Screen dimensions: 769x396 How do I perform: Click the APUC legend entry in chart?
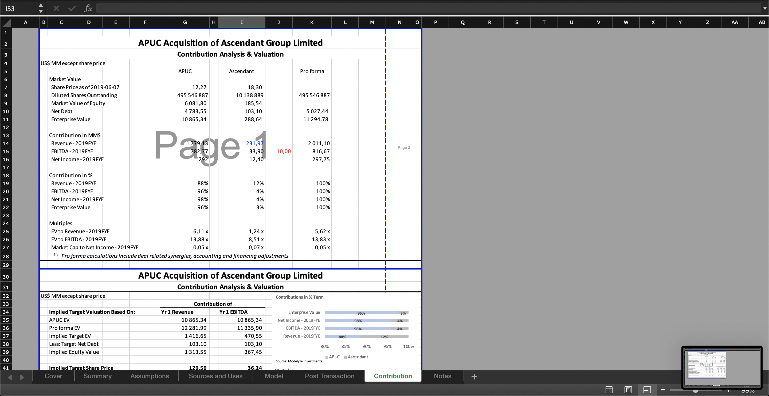click(332, 357)
